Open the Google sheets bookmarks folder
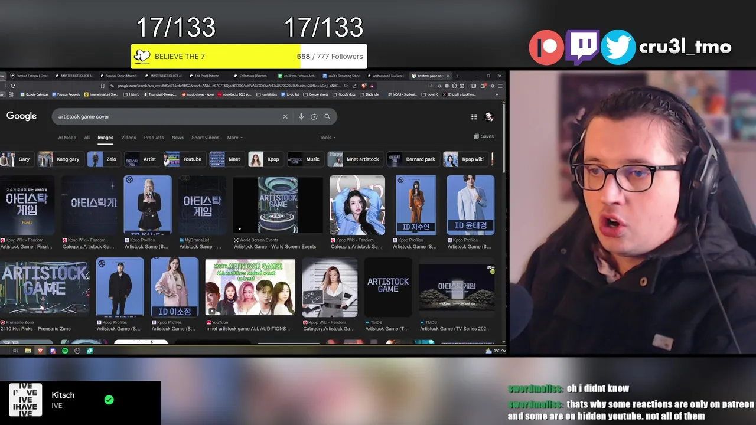 [x=314, y=94]
